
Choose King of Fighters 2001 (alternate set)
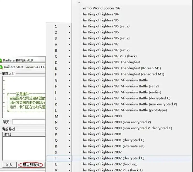(x=132, y=146)
